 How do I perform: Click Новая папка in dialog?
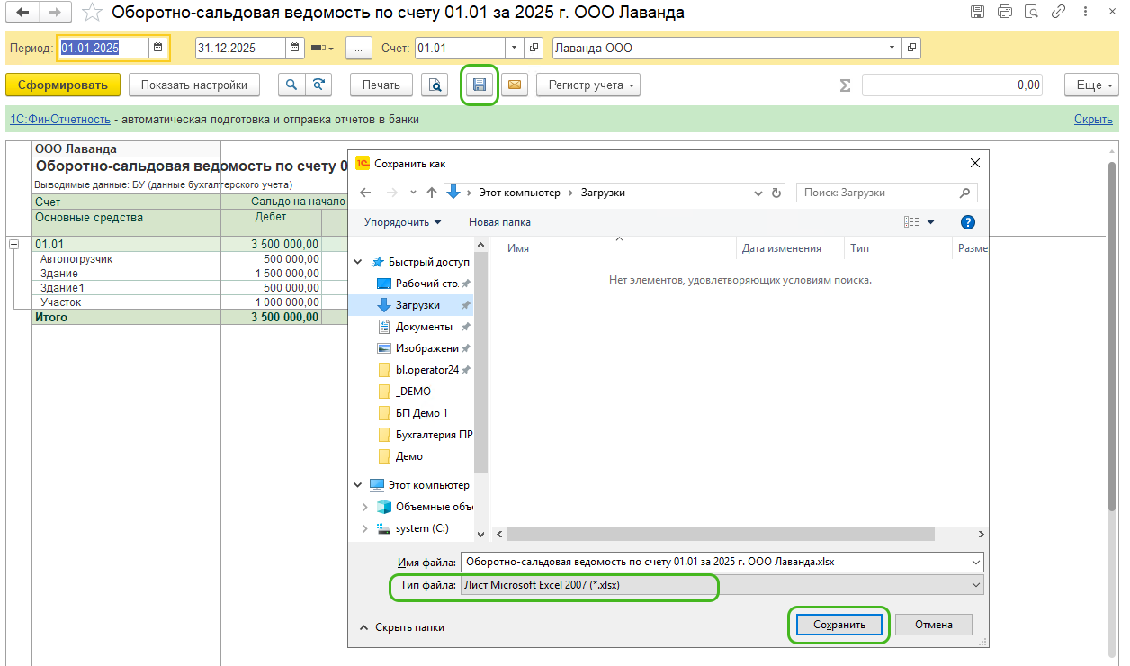(x=499, y=222)
